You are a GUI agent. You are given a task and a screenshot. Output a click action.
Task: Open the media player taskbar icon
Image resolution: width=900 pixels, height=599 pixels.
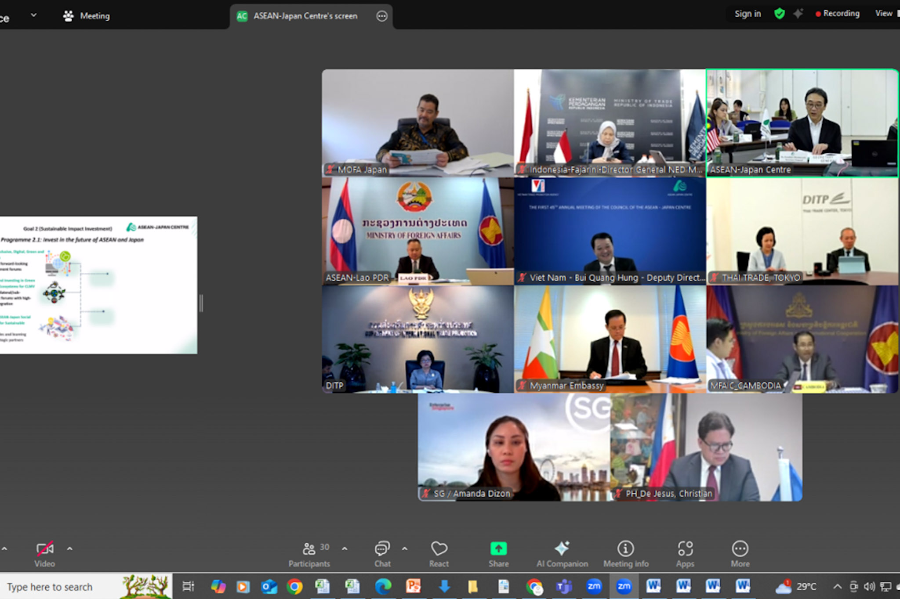tap(243, 586)
